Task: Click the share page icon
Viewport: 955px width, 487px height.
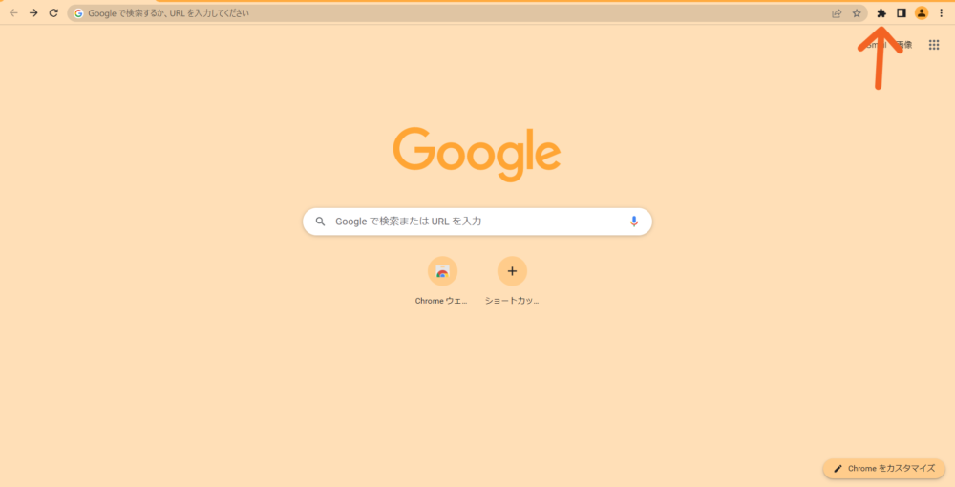Action: click(837, 13)
